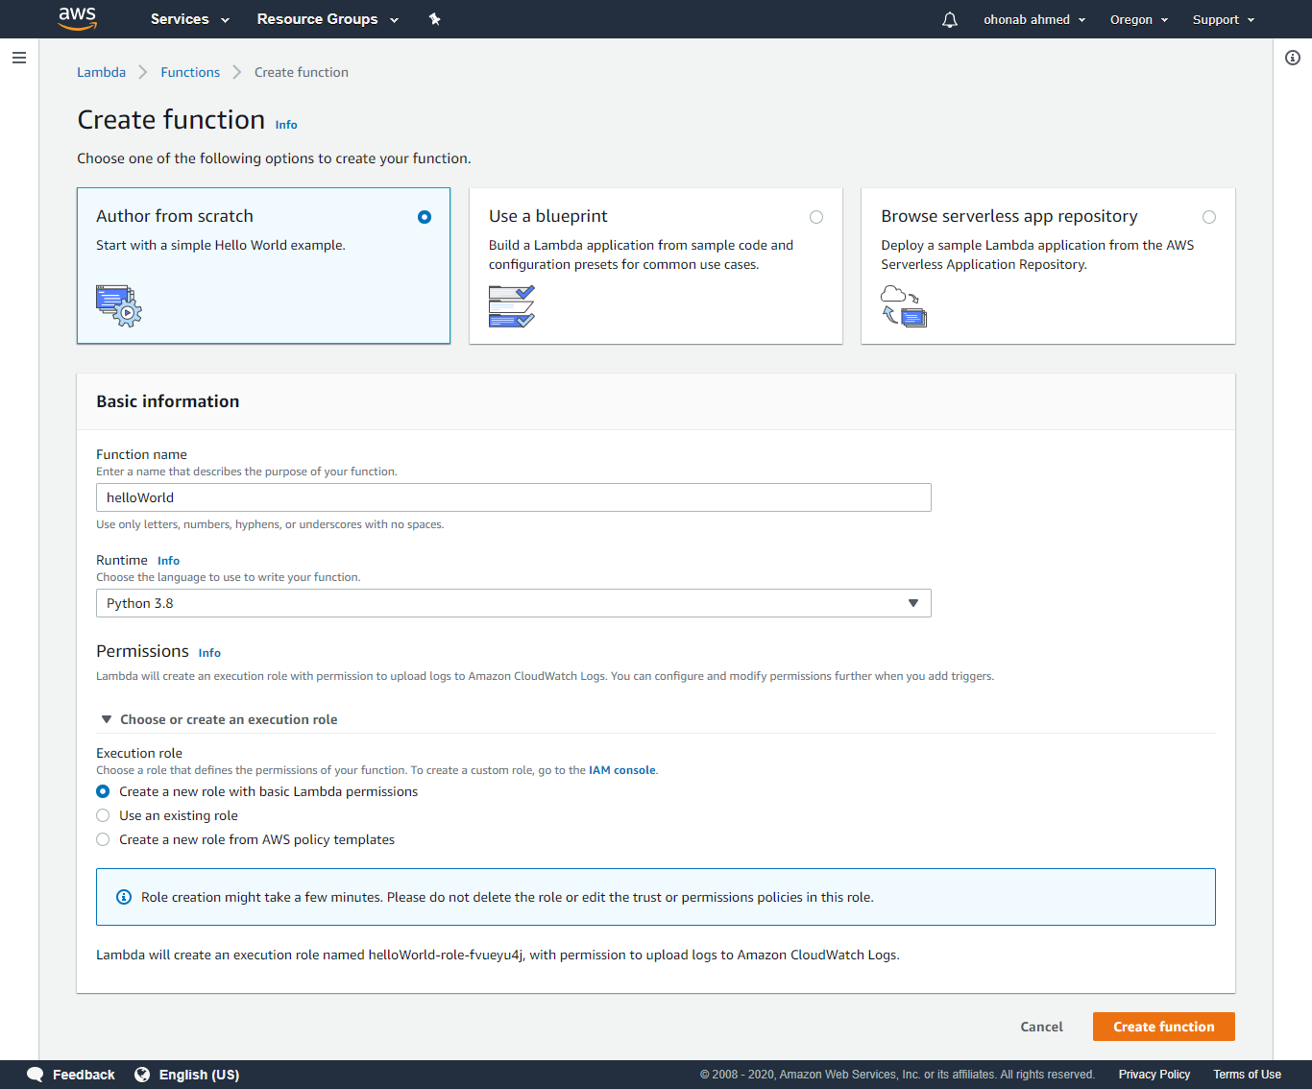Go to Lambda breadcrumb link
The height and width of the screenshot is (1089, 1312).
[101, 72]
